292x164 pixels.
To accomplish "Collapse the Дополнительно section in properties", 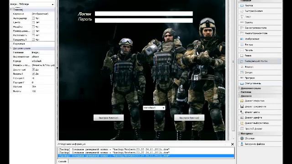I will pos(11,48).
